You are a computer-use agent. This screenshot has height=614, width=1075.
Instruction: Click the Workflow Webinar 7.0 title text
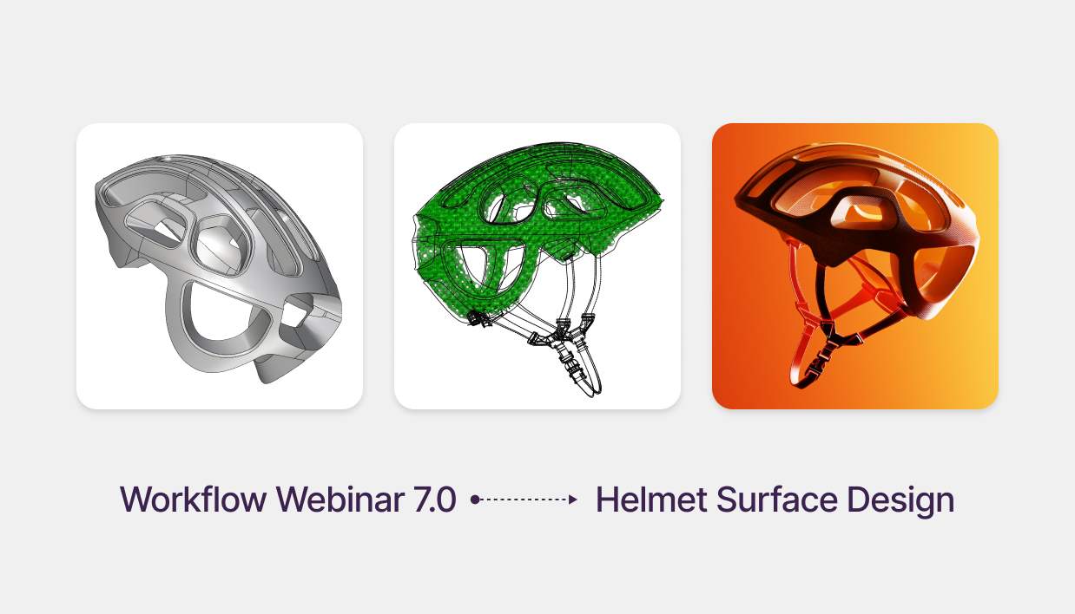288,500
